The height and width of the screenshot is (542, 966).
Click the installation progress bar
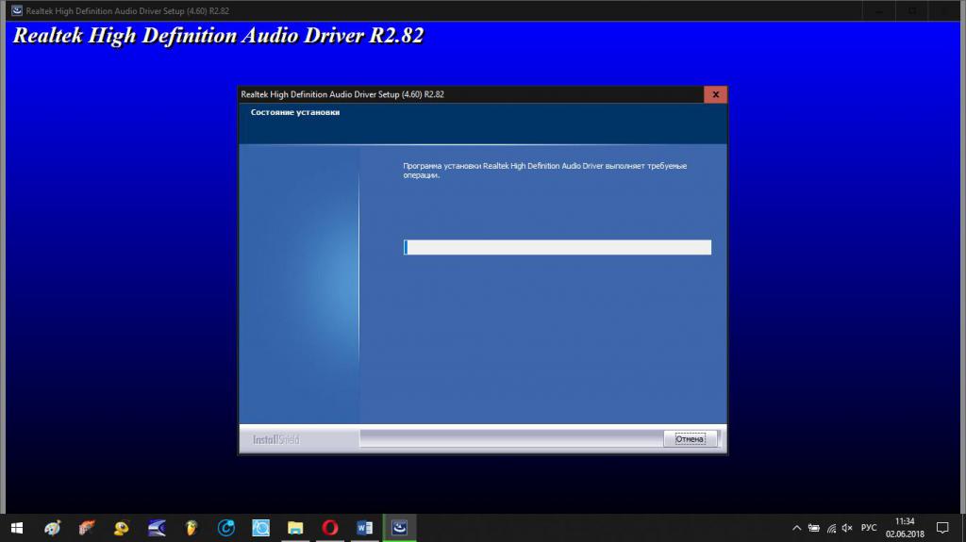tap(557, 247)
